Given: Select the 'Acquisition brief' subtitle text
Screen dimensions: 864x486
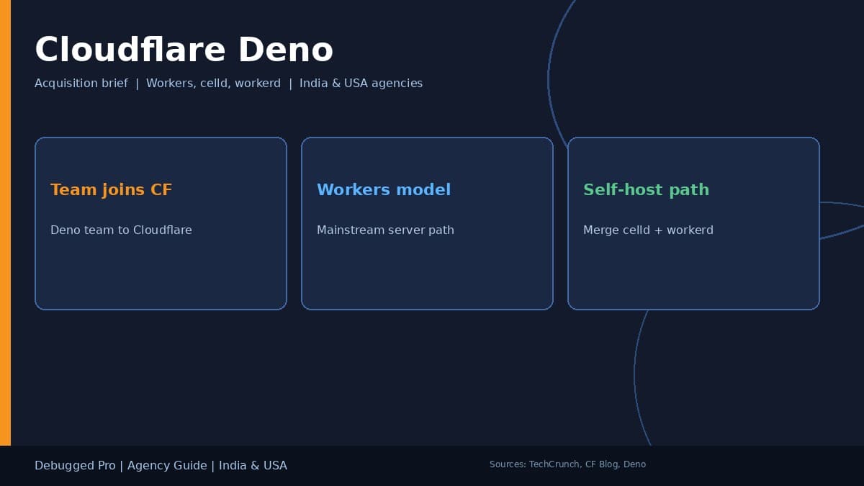Looking at the screenshot, I should (81, 83).
